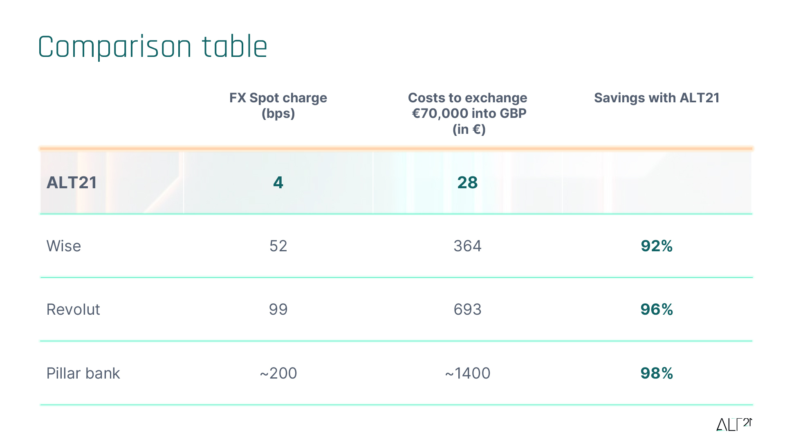
Task: Select the "Comparison table" slide title
Action: point(153,47)
